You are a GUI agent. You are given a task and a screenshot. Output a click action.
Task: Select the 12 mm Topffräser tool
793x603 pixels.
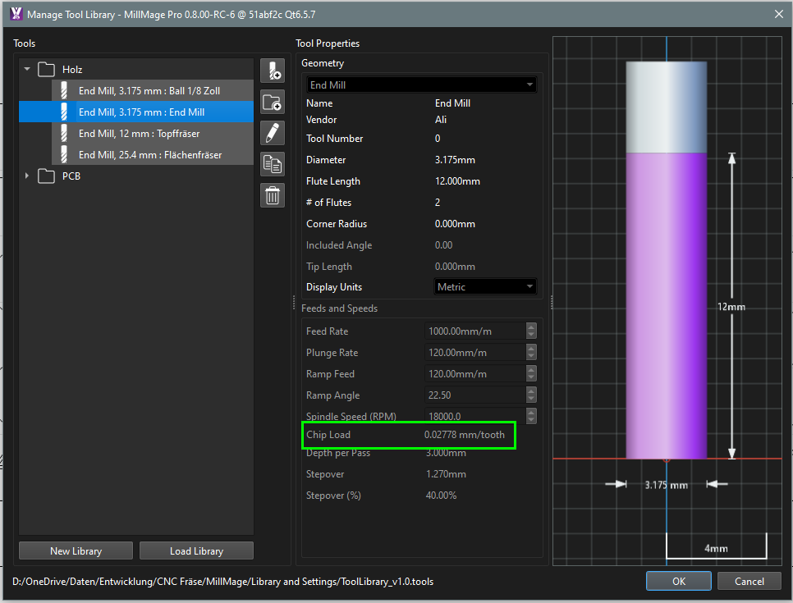pyautogui.click(x=139, y=134)
